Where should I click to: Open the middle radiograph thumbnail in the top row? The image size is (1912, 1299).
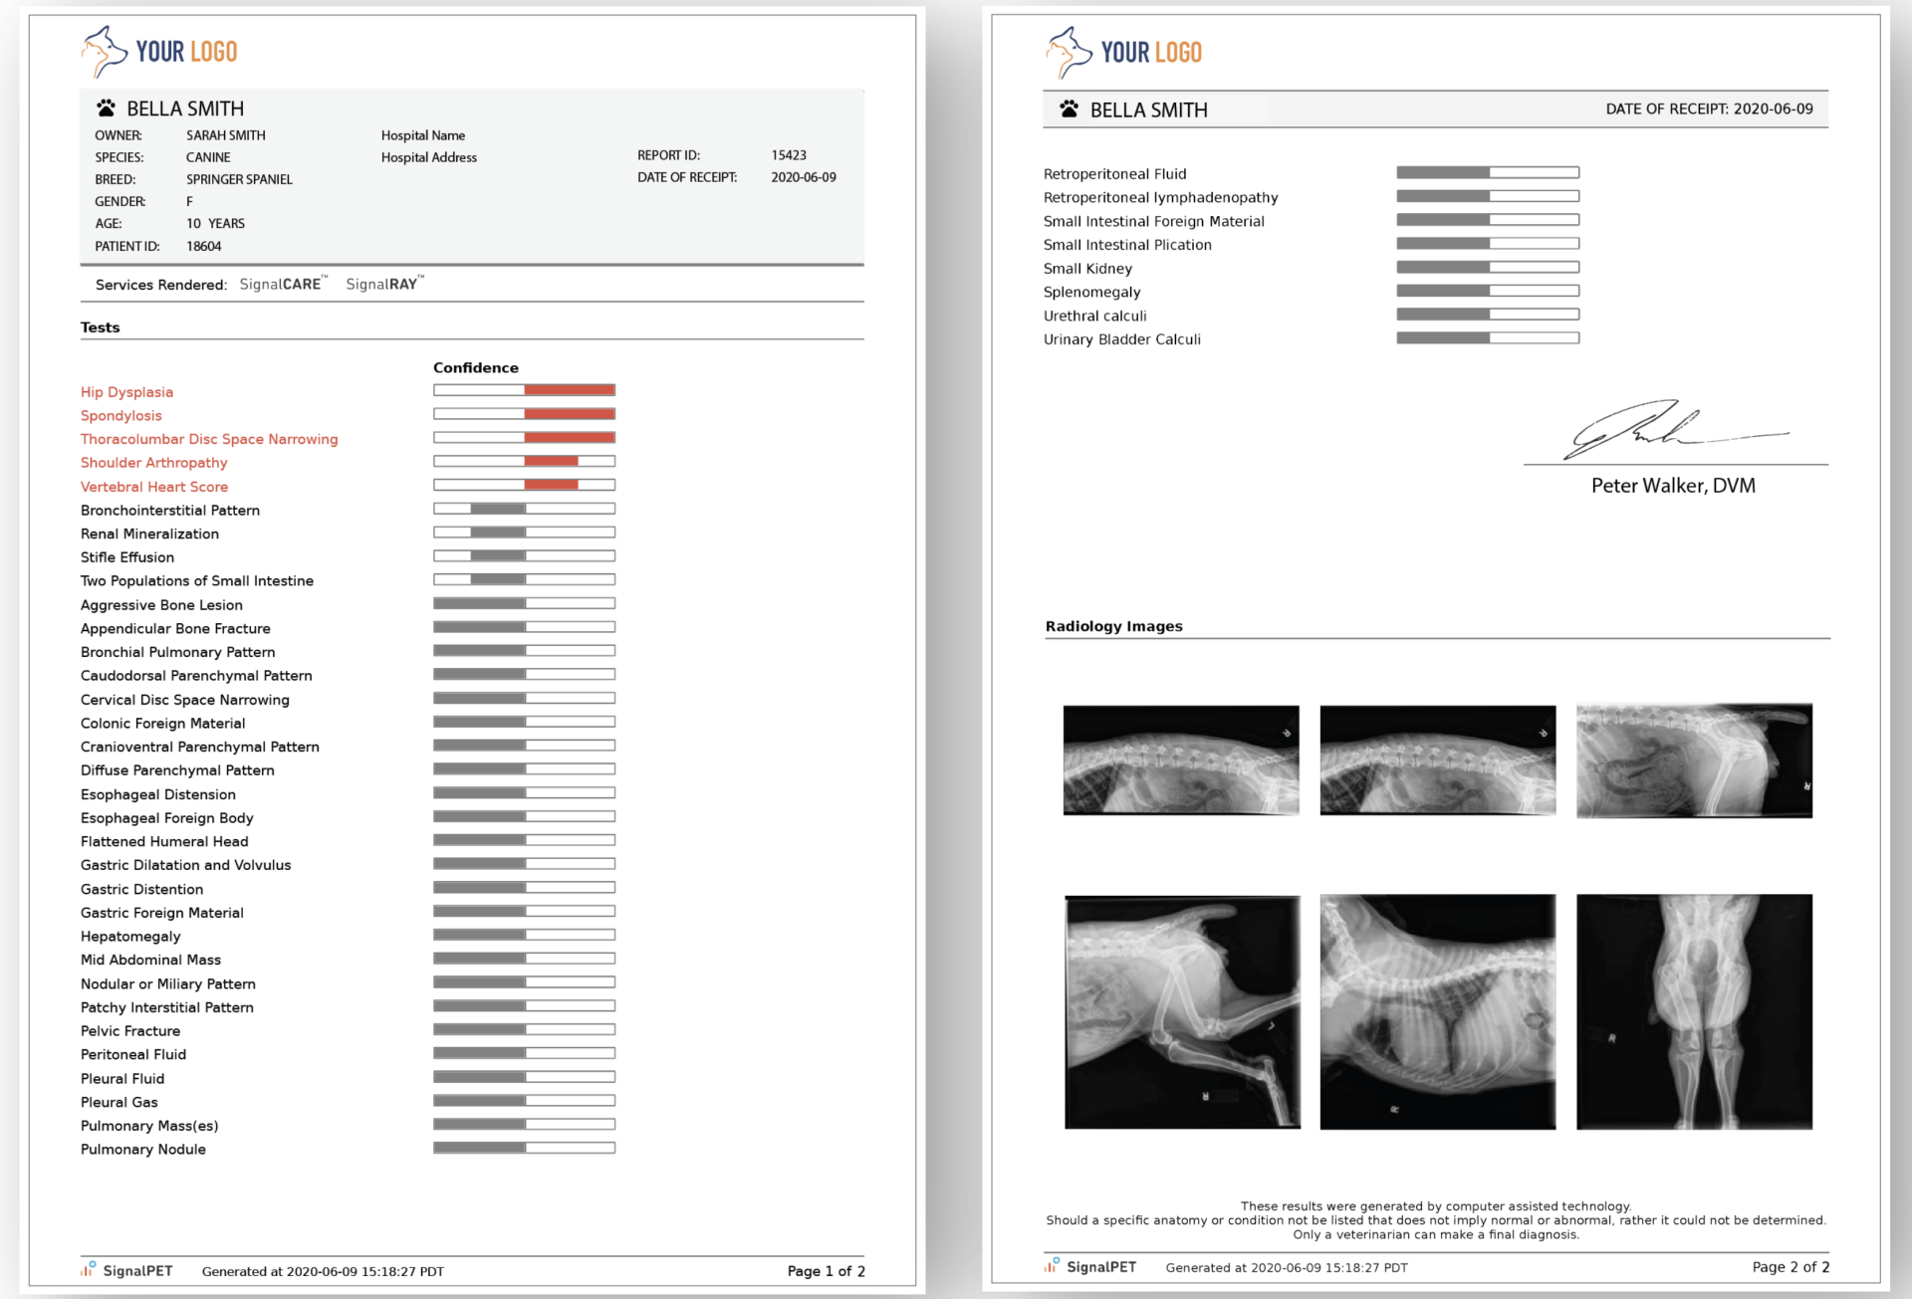tap(1437, 760)
